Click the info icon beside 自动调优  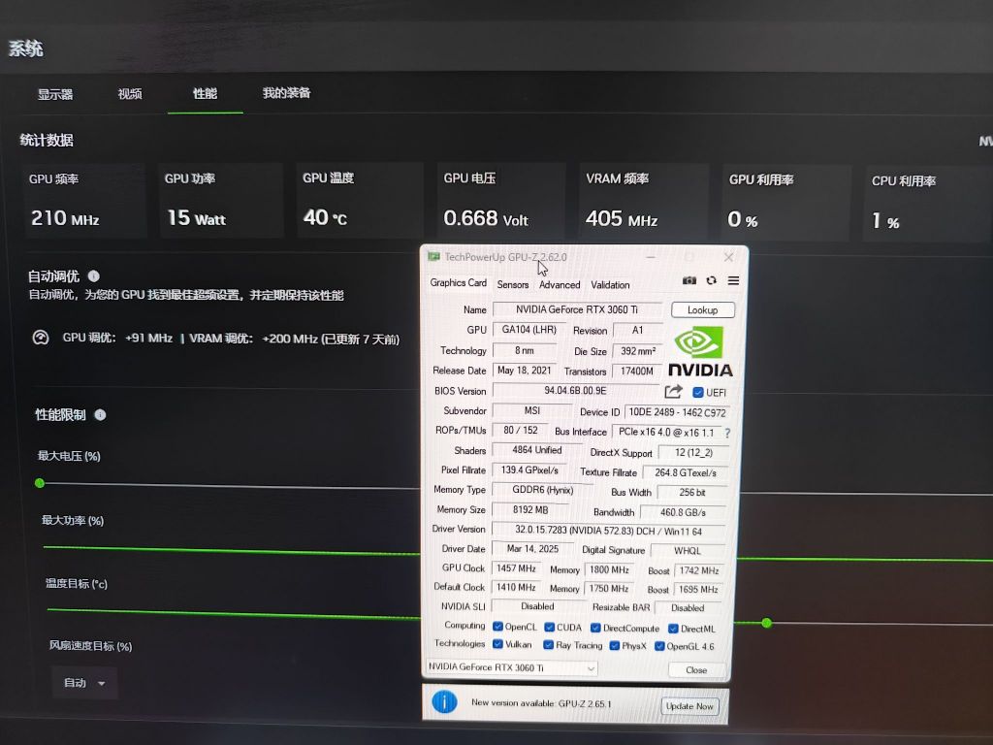[92, 275]
